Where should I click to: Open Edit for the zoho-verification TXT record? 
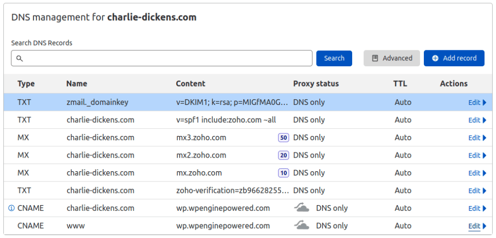point(477,191)
